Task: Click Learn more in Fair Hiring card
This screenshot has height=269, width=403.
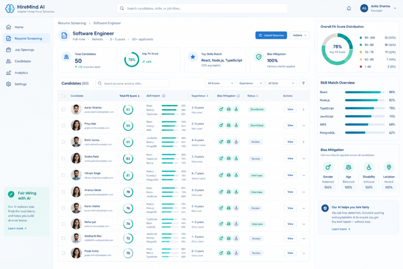Action: pos(17,228)
